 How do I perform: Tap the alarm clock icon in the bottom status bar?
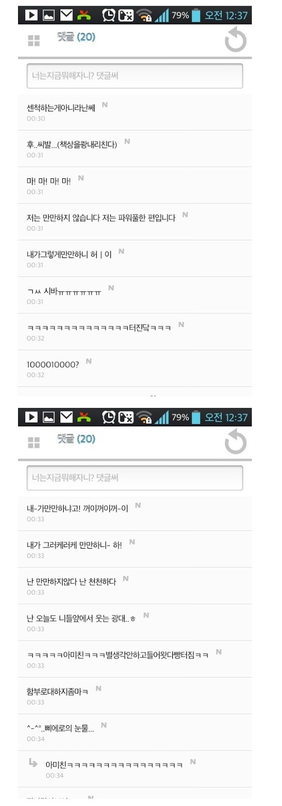108,417
